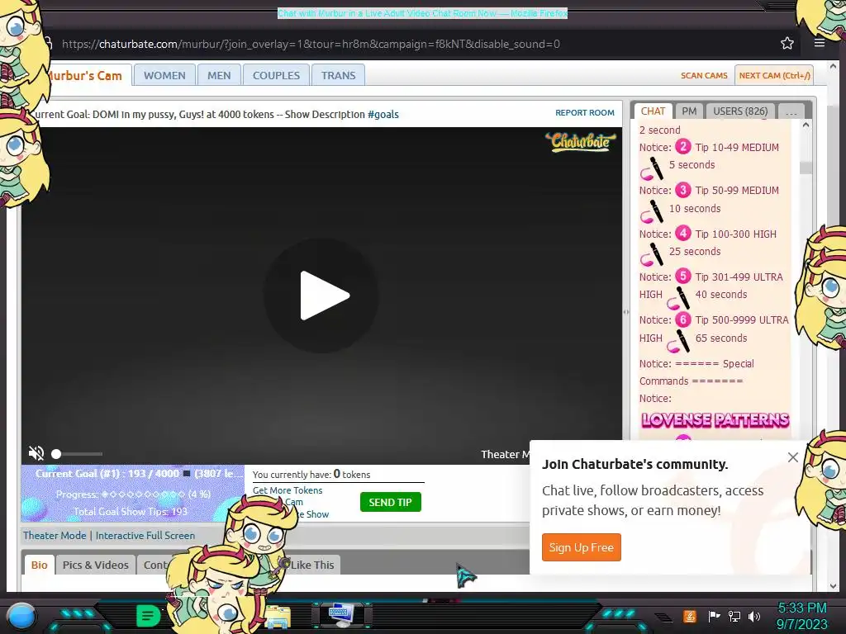Click the pink level 5 badge in chat

click(683, 276)
